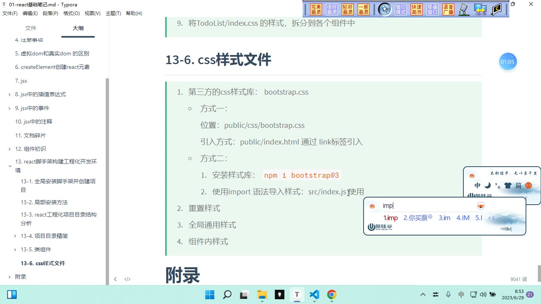Screen dimensions: 541x304
Task: Toggle source code mode icon
Action: click(128, 279)
